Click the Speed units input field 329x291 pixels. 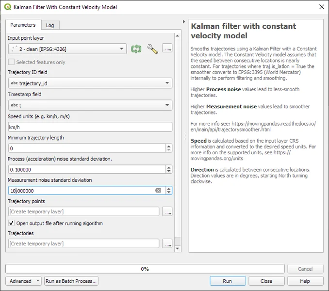point(90,127)
